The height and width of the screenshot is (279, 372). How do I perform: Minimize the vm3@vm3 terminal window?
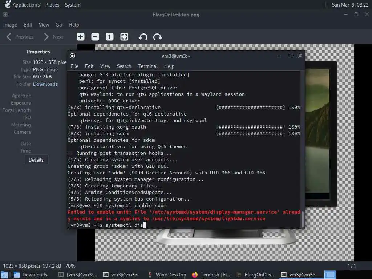(x=279, y=56)
